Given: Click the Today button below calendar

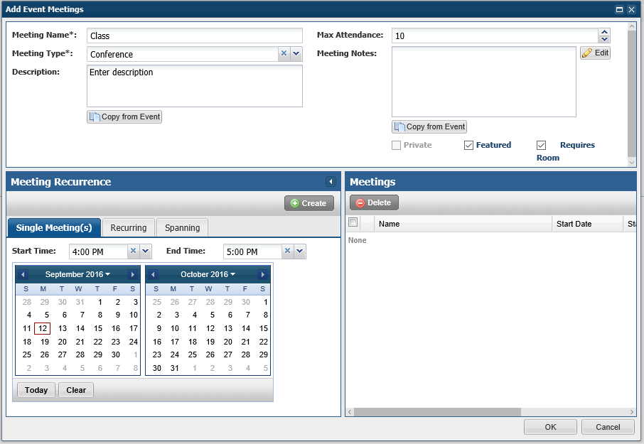Looking at the screenshot, I should tap(36, 390).
